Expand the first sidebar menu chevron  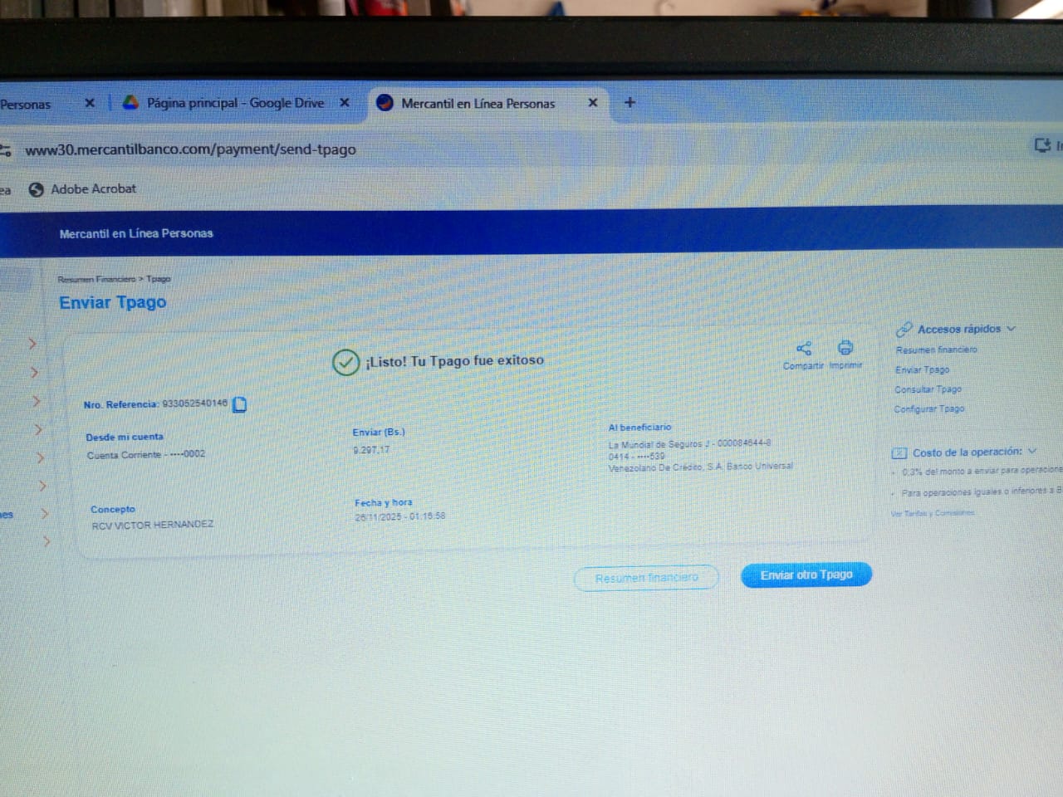pos(32,344)
